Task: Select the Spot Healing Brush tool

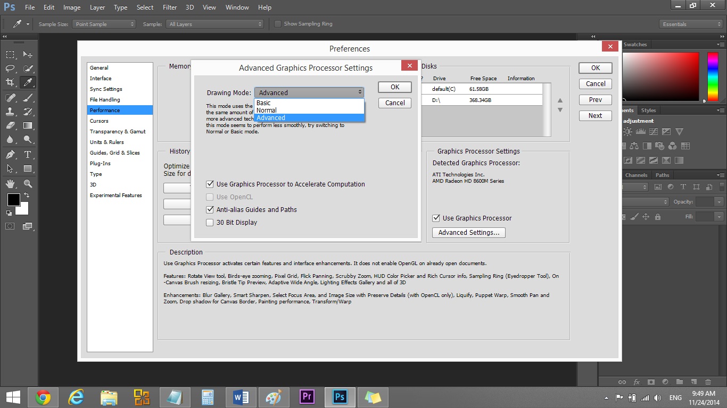Action: (10, 98)
